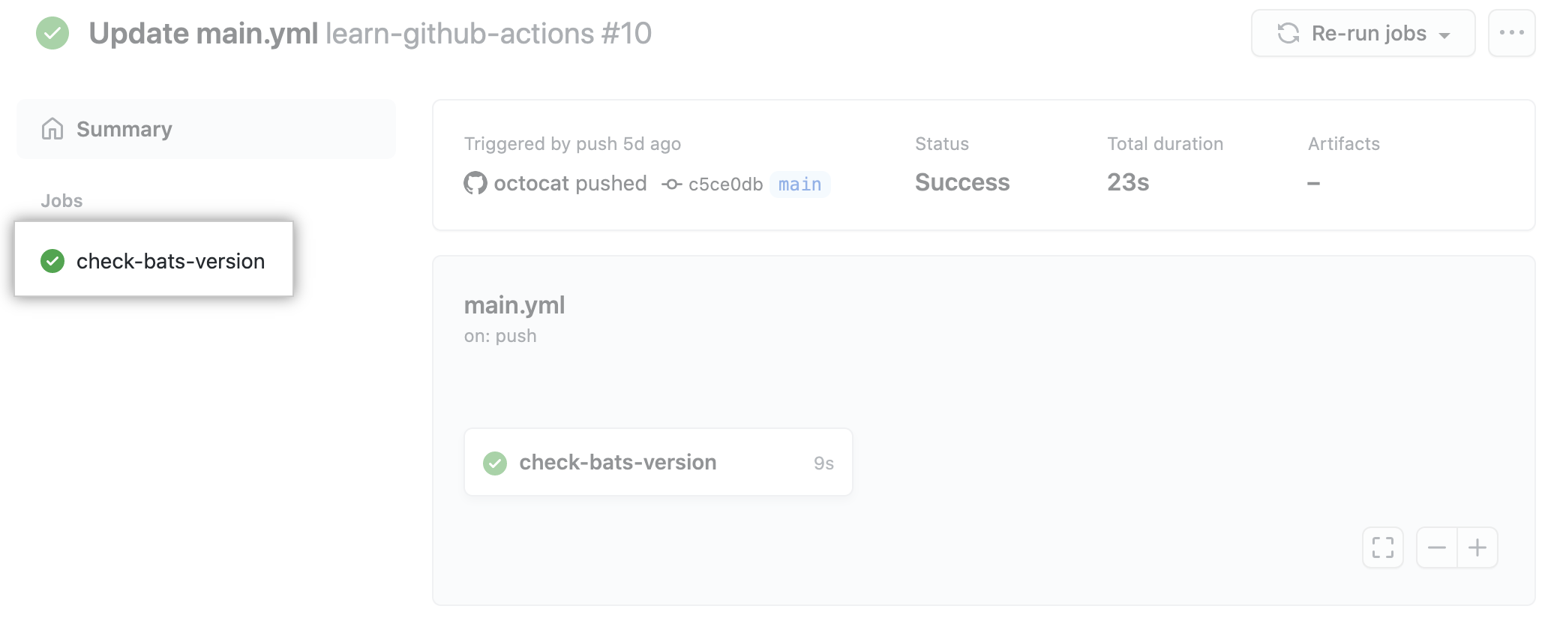Zoom out using the minus control
The width and height of the screenshot is (1551, 618).
coord(1438,547)
